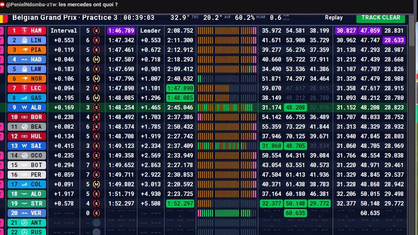Click the Alpine logo in GAS's driver tag
Screen dimensions: 418x235
click(24, 98)
